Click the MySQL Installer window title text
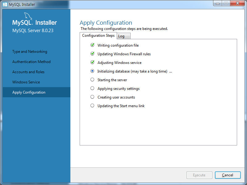The image size is (247, 185). (22, 4)
